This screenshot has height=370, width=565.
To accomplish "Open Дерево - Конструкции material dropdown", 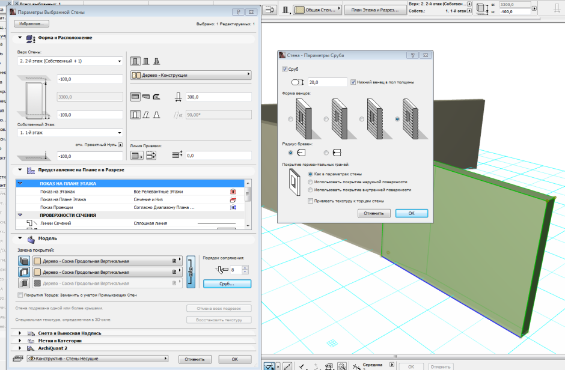I will [191, 75].
